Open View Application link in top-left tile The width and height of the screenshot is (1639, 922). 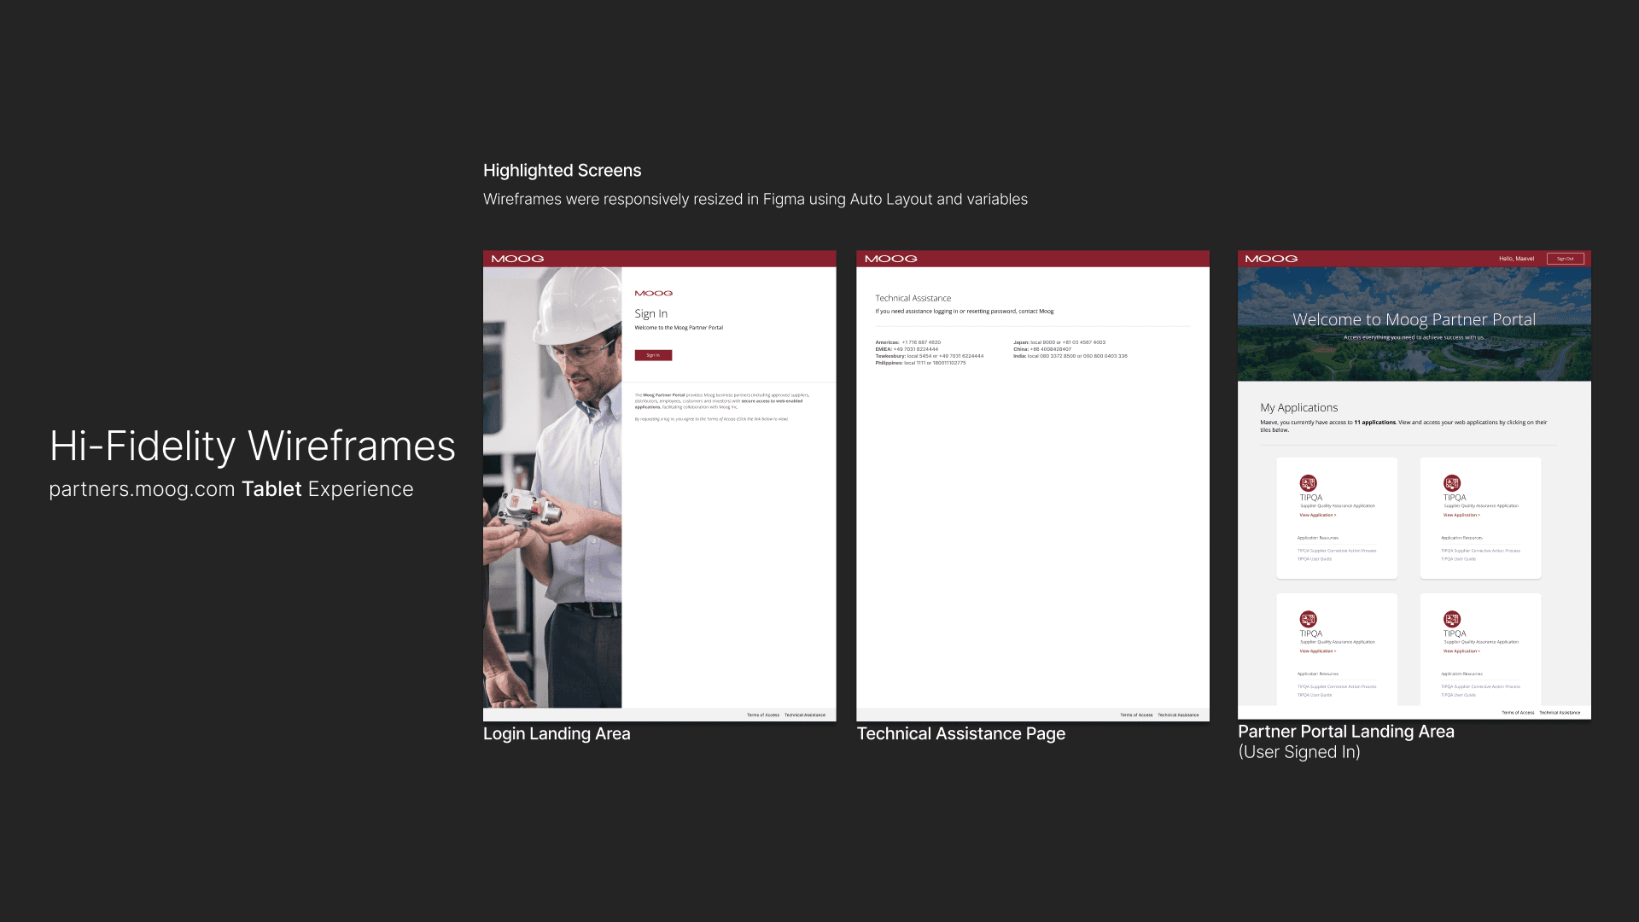[1317, 515]
